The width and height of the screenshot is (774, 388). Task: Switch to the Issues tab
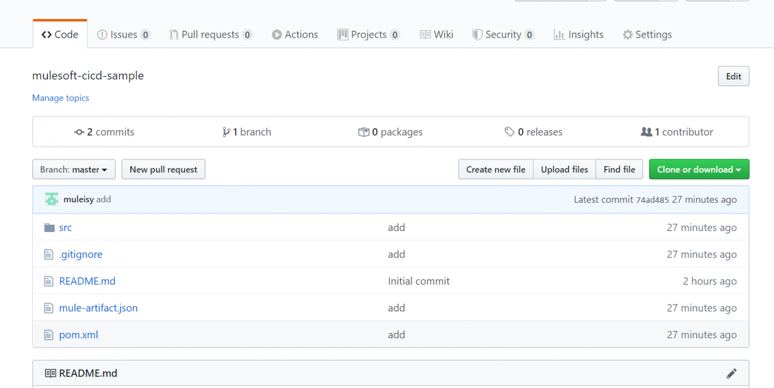[123, 34]
